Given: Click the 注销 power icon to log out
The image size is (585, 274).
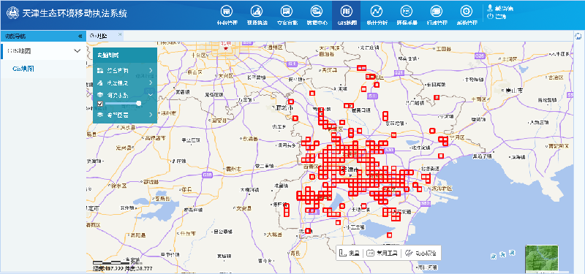Looking at the screenshot, I should coord(490,16).
